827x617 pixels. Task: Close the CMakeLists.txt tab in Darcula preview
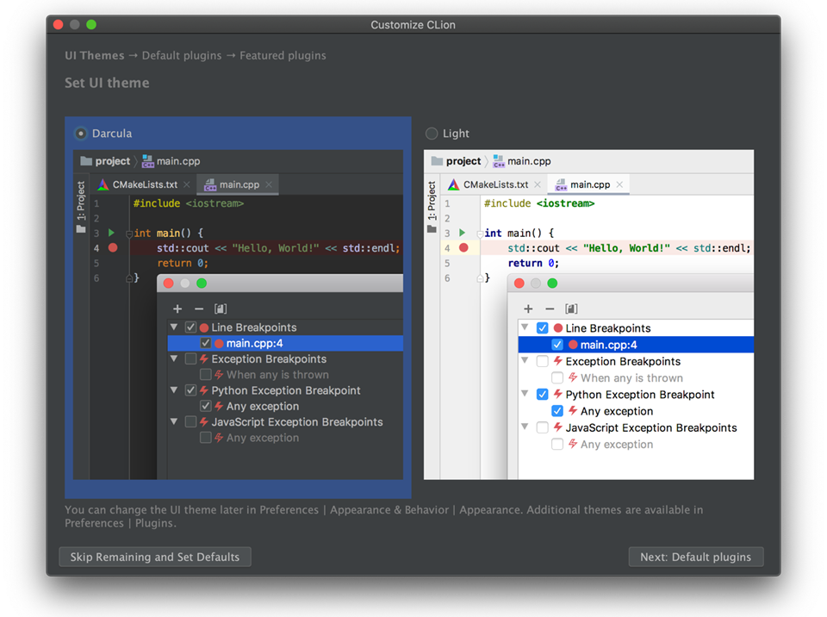click(187, 184)
